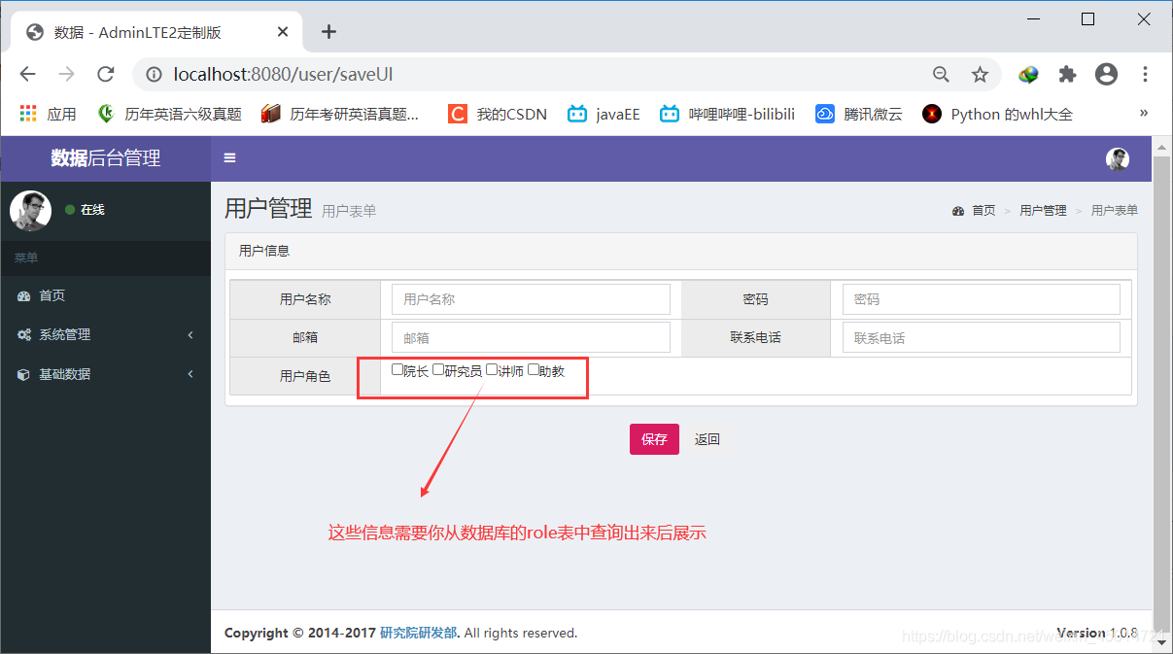Click chevron arrow of 基础数据
Image resolution: width=1173 pixels, height=654 pixels.
[190, 374]
